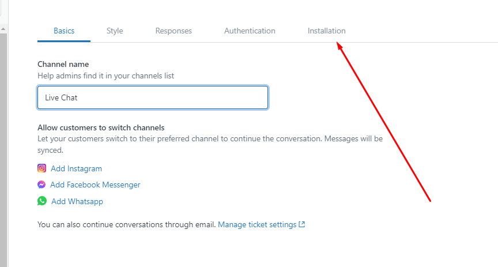Viewport: 498px width, 267px height.
Task: Select the Authentication tab
Action: pyautogui.click(x=250, y=31)
